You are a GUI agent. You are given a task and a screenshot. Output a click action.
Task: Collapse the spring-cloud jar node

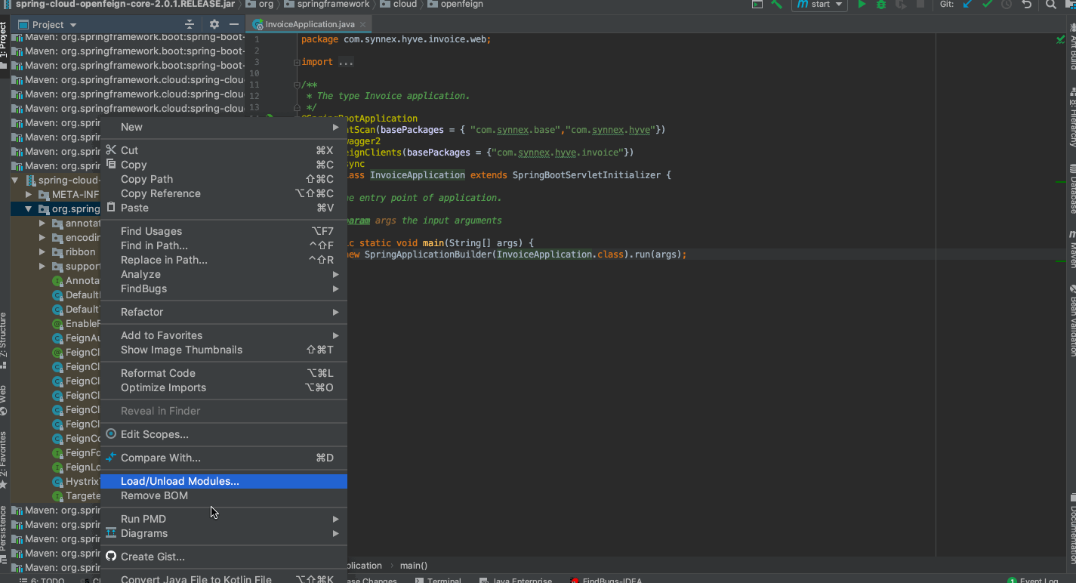tap(15, 180)
